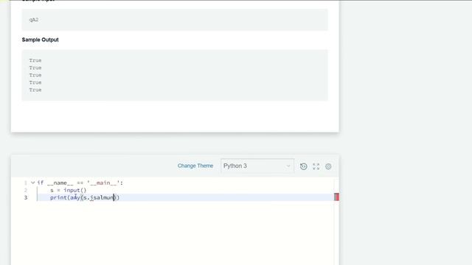The height and width of the screenshot is (265, 472).
Task: Click the print(any(...)) code line
Action: pyautogui.click(x=85, y=197)
